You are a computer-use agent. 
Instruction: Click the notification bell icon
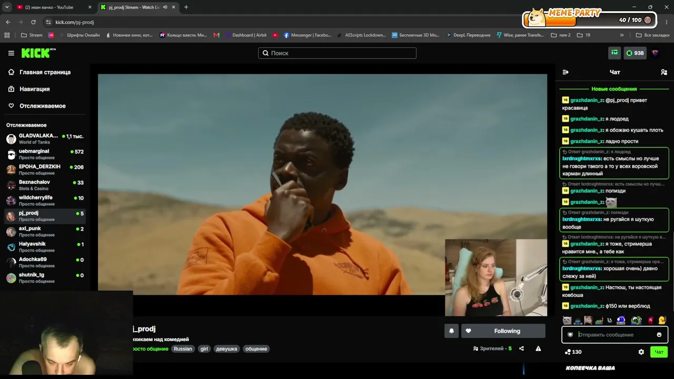pos(451,331)
